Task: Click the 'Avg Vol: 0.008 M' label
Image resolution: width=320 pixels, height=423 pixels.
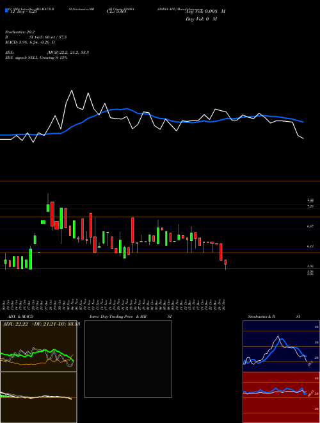Action: [205, 12]
